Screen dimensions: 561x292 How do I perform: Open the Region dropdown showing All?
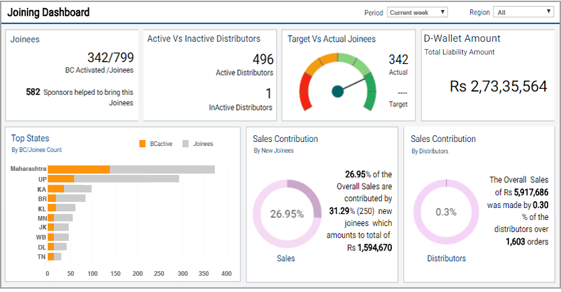(x=523, y=13)
